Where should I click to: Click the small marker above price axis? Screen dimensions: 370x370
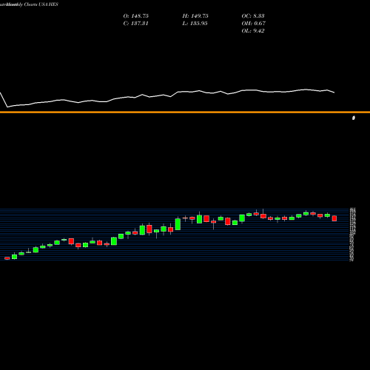point(354,118)
